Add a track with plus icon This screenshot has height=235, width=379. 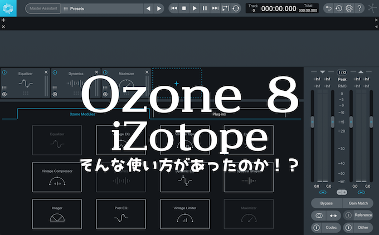tap(3, 20)
